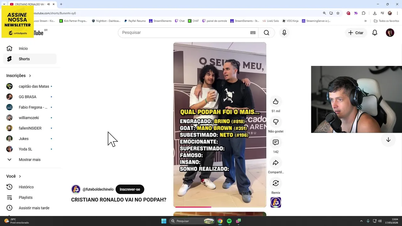The width and height of the screenshot is (402, 226).
Task: Open the Remix option
Action: [x=276, y=183]
